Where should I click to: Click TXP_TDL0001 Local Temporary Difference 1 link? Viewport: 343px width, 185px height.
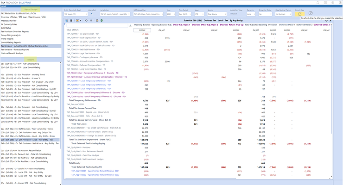tap(89, 81)
